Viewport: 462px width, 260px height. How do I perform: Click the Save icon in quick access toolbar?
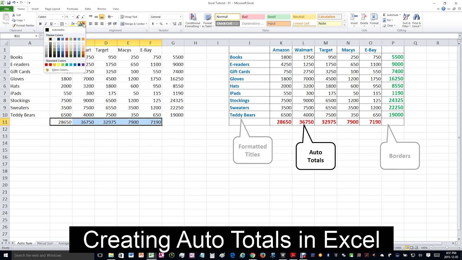[x=9, y=3]
